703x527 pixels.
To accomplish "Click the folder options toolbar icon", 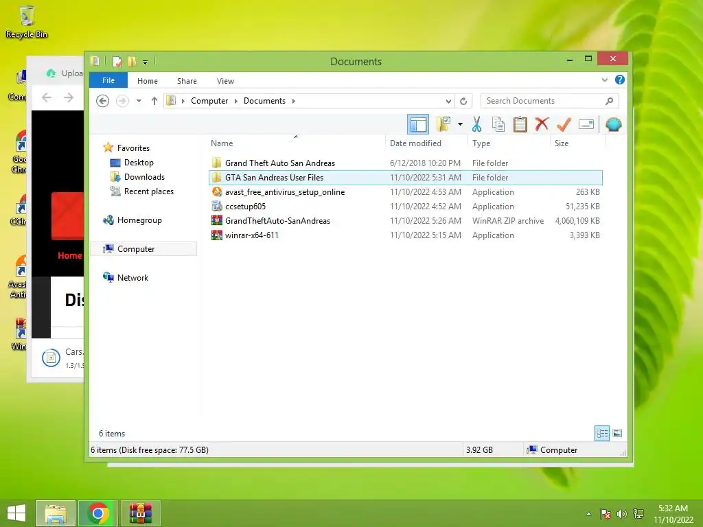I will tap(443, 124).
